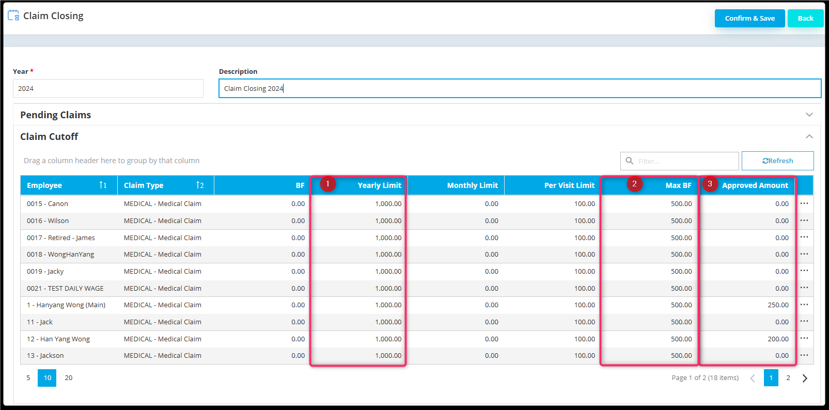Open row options for 0019 - Jacky
Viewport: 829px width, 410px height.
click(804, 271)
